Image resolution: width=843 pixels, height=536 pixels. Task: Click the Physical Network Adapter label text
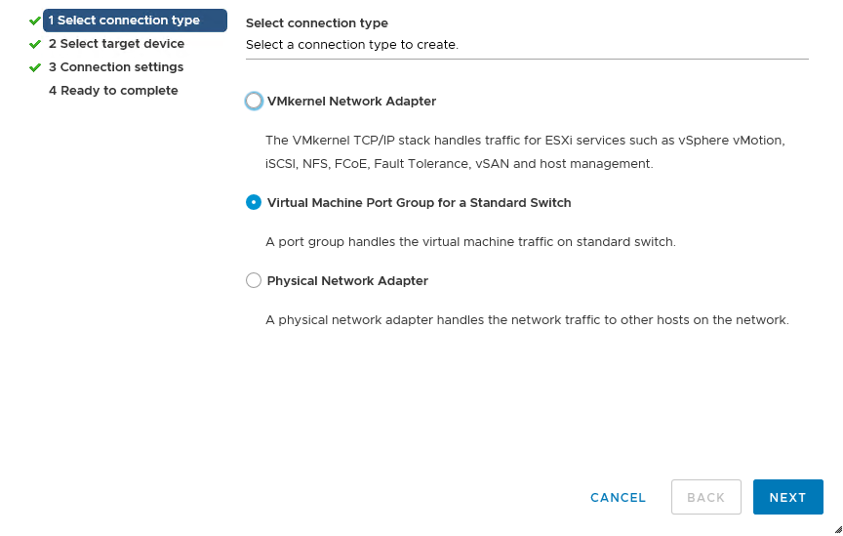347,280
